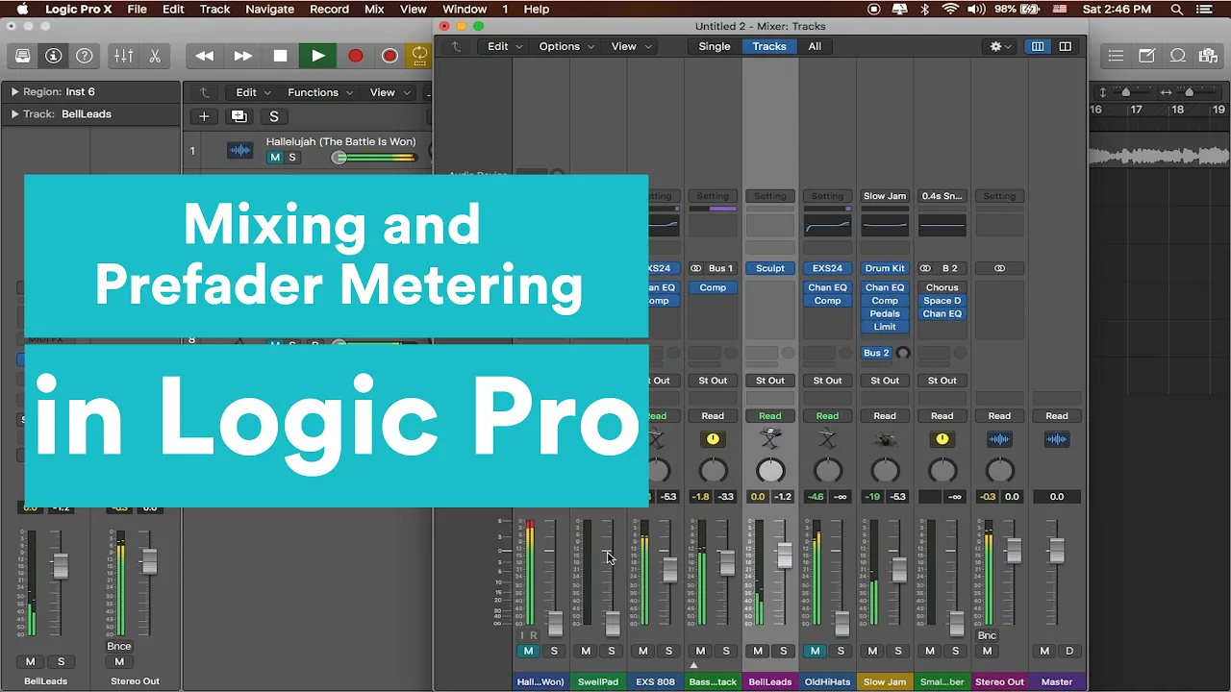Click Slow Jam drum kit icon
The height and width of the screenshot is (692, 1231).
click(x=885, y=439)
